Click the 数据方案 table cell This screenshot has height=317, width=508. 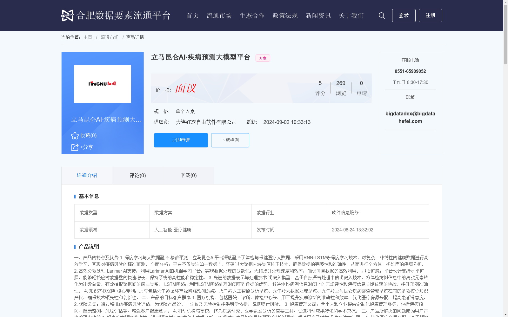tap(200, 213)
